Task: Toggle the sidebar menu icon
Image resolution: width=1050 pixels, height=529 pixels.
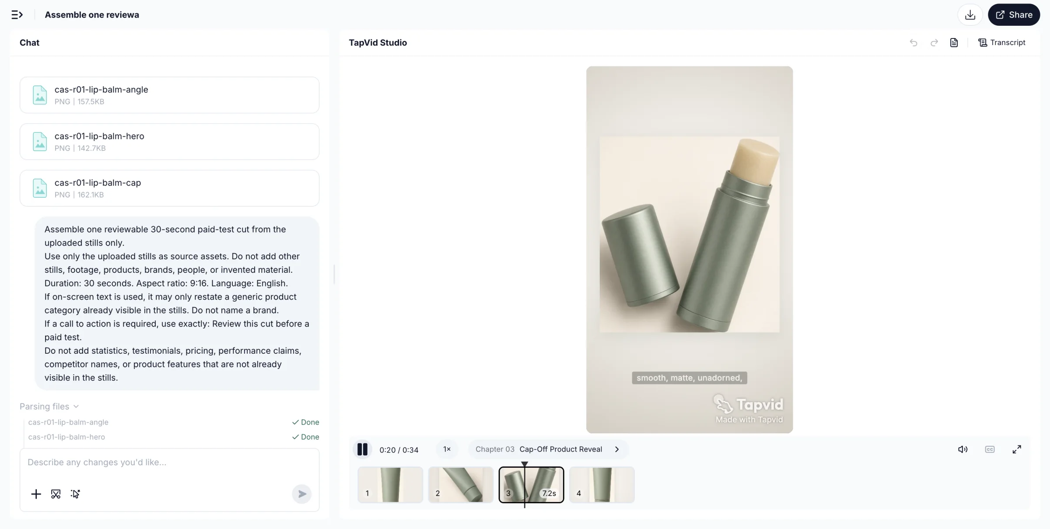Action: 17,15
